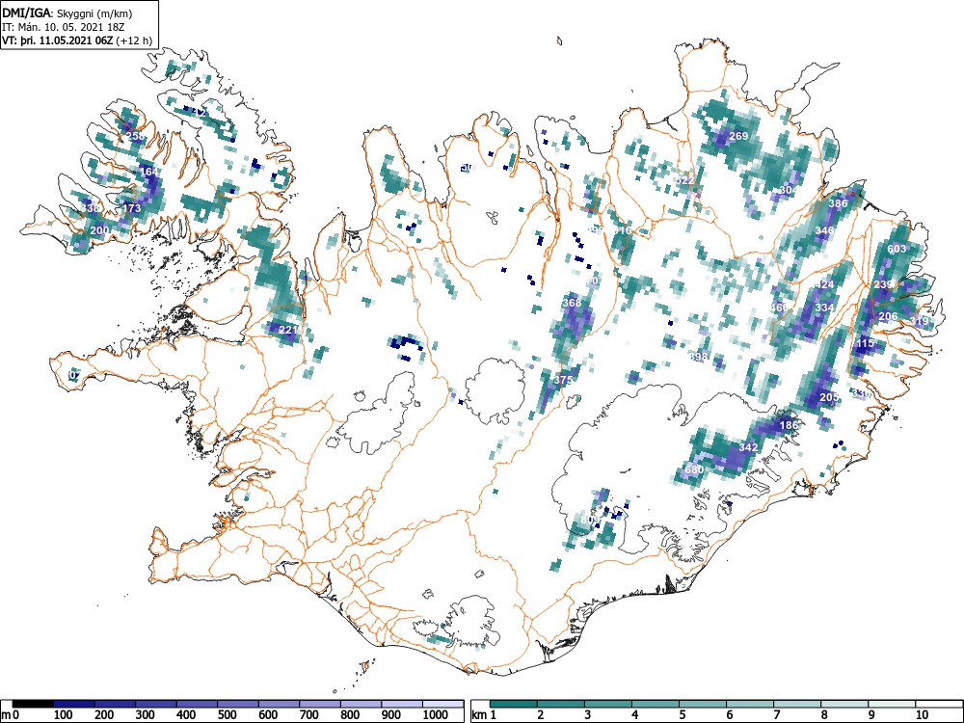Select the dark navy 100–200 m legend swatch
The width and height of the screenshot is (964, 723).
point(74,704)
